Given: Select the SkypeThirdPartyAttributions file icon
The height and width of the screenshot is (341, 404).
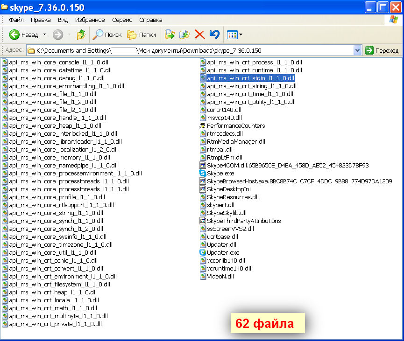Looking at the screenshot, I should 203,221.
